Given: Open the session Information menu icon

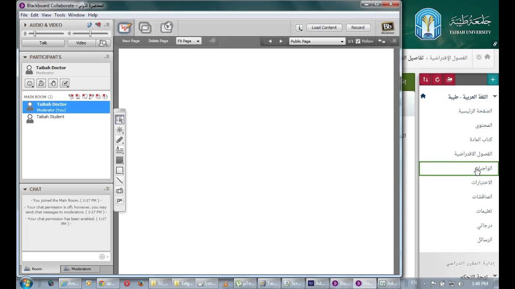Looking at the screenshot, I should pos(299,28).
